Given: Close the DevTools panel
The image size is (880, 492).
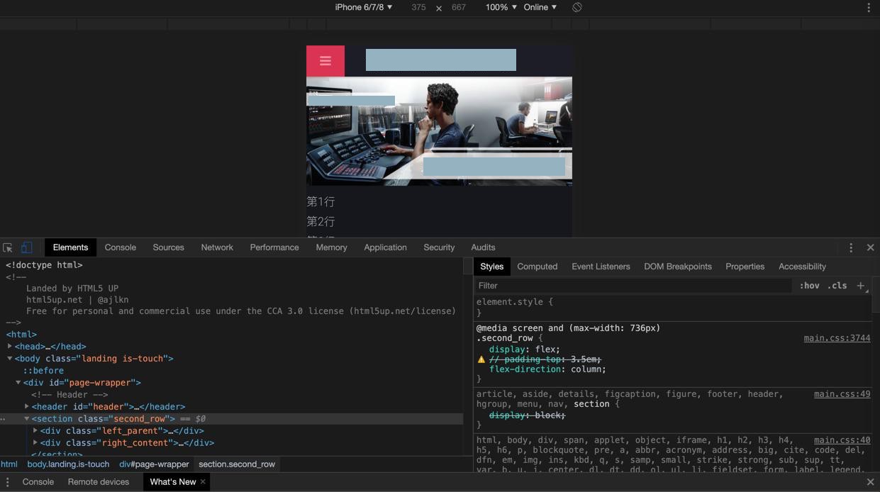Looking at the screenshot, I should tap(870, 247).
